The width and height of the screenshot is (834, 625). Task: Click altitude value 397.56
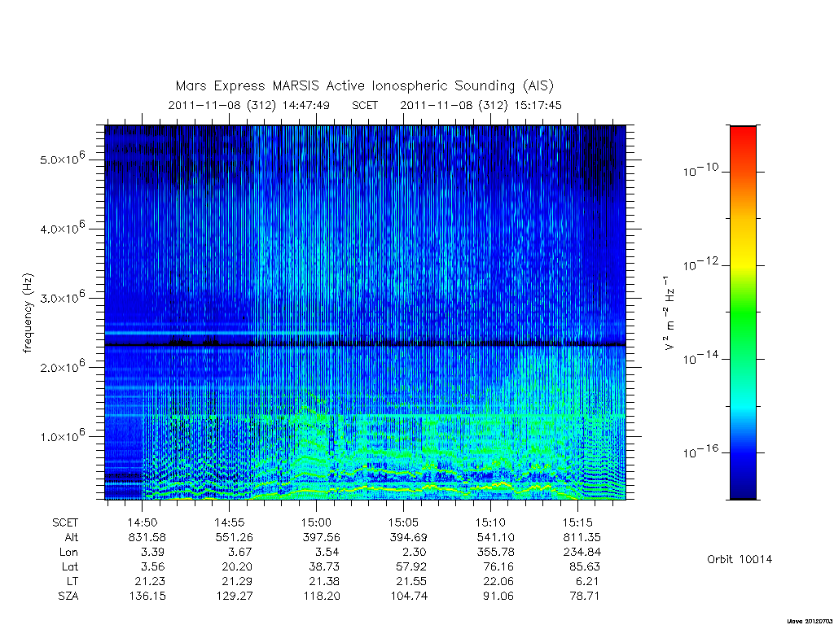(x=321, y=537)
